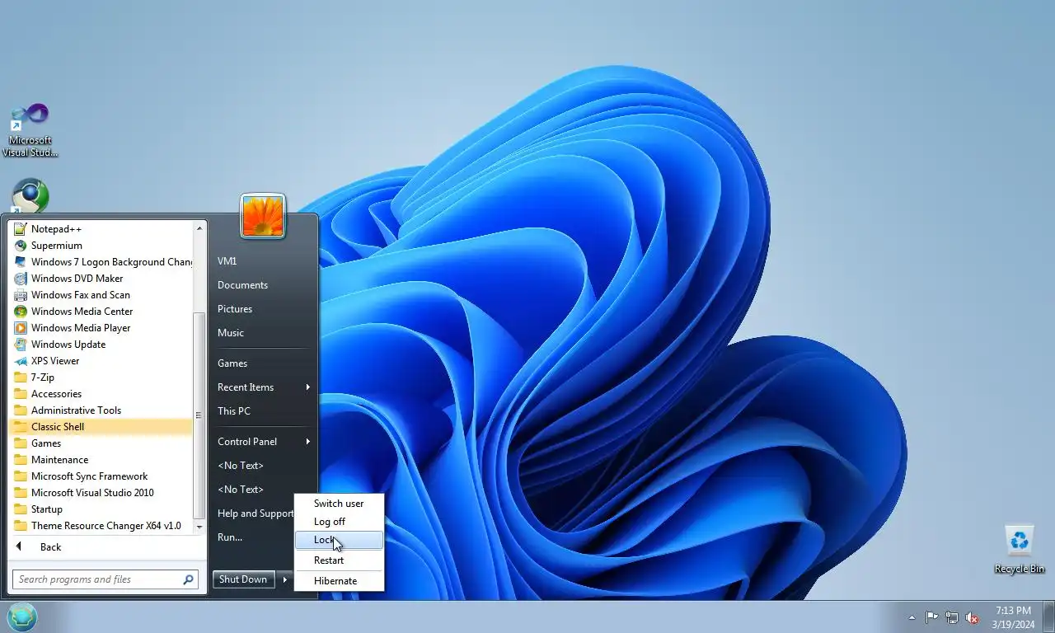Open the network tray icon
This screenshot has height=633, width=1055.
pos(952,617)
